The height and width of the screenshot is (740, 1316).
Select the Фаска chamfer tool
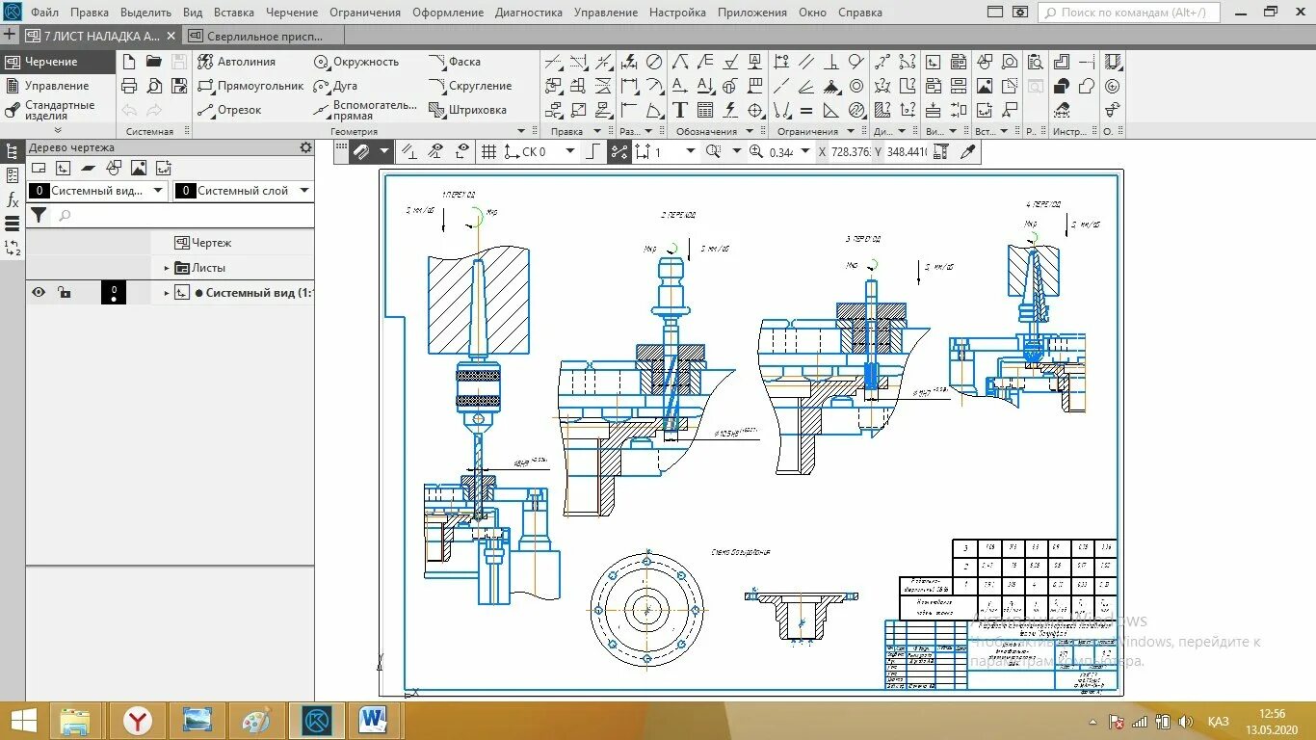pos(455,62)
